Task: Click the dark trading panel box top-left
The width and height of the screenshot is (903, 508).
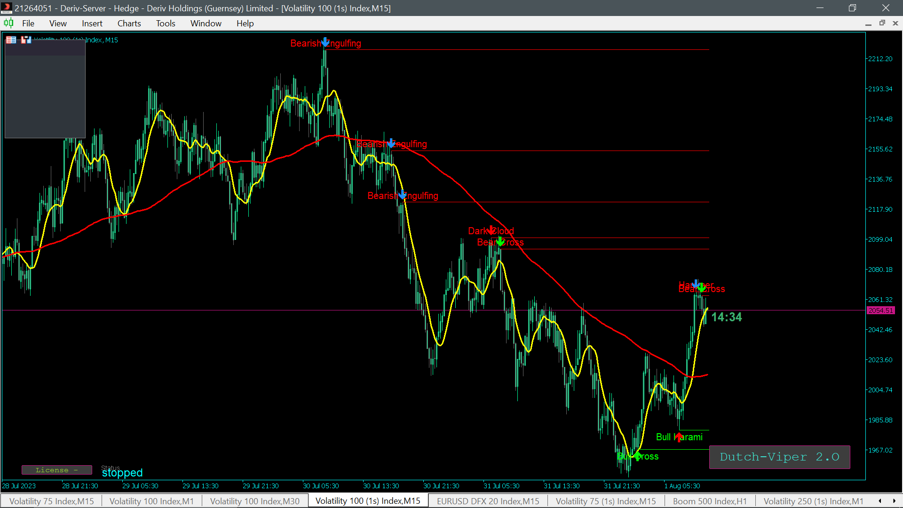Action: tap(45, 89)
